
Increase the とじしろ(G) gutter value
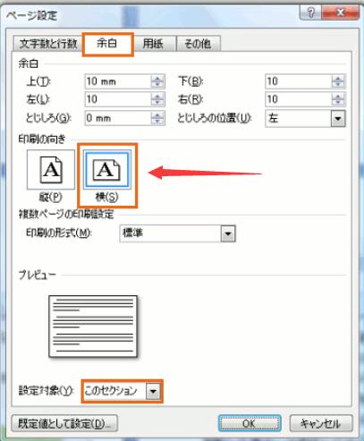click(157, 114)
